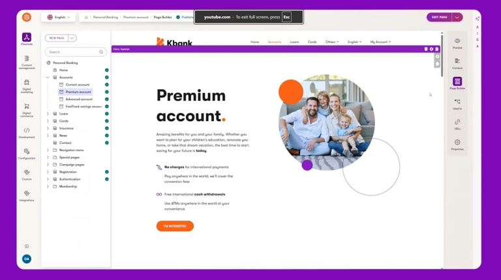The height and width of the screenshot is (280, 501).
Task: Open the Channels application icon
Action: pyautogui.click(x=27, y=37)
